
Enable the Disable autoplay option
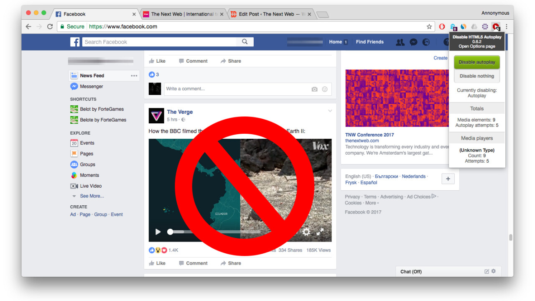tap(477, 62)
